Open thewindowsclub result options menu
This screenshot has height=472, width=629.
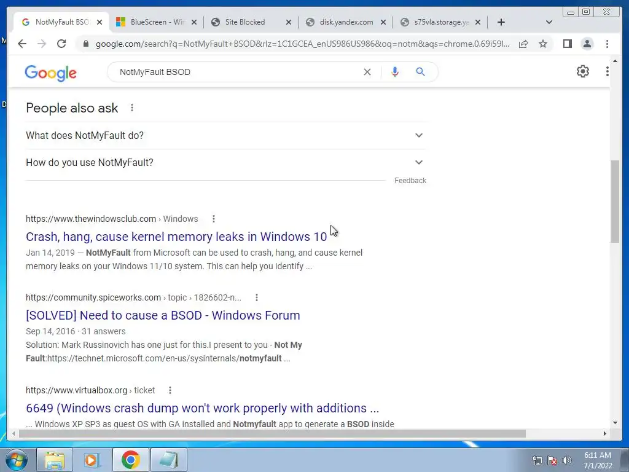tap(213, 219)
